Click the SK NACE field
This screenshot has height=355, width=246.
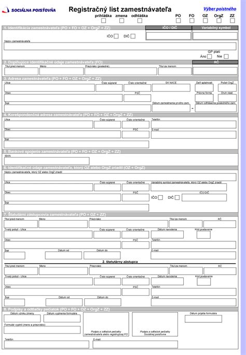pyautogui.click(x=171, y=88)
